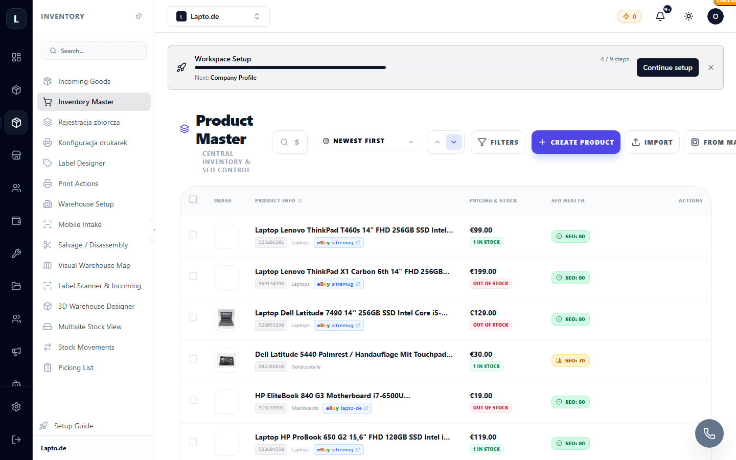736x460 pixels.
Task: Open Stock Movements in sidebar
Action: [94, 347]
